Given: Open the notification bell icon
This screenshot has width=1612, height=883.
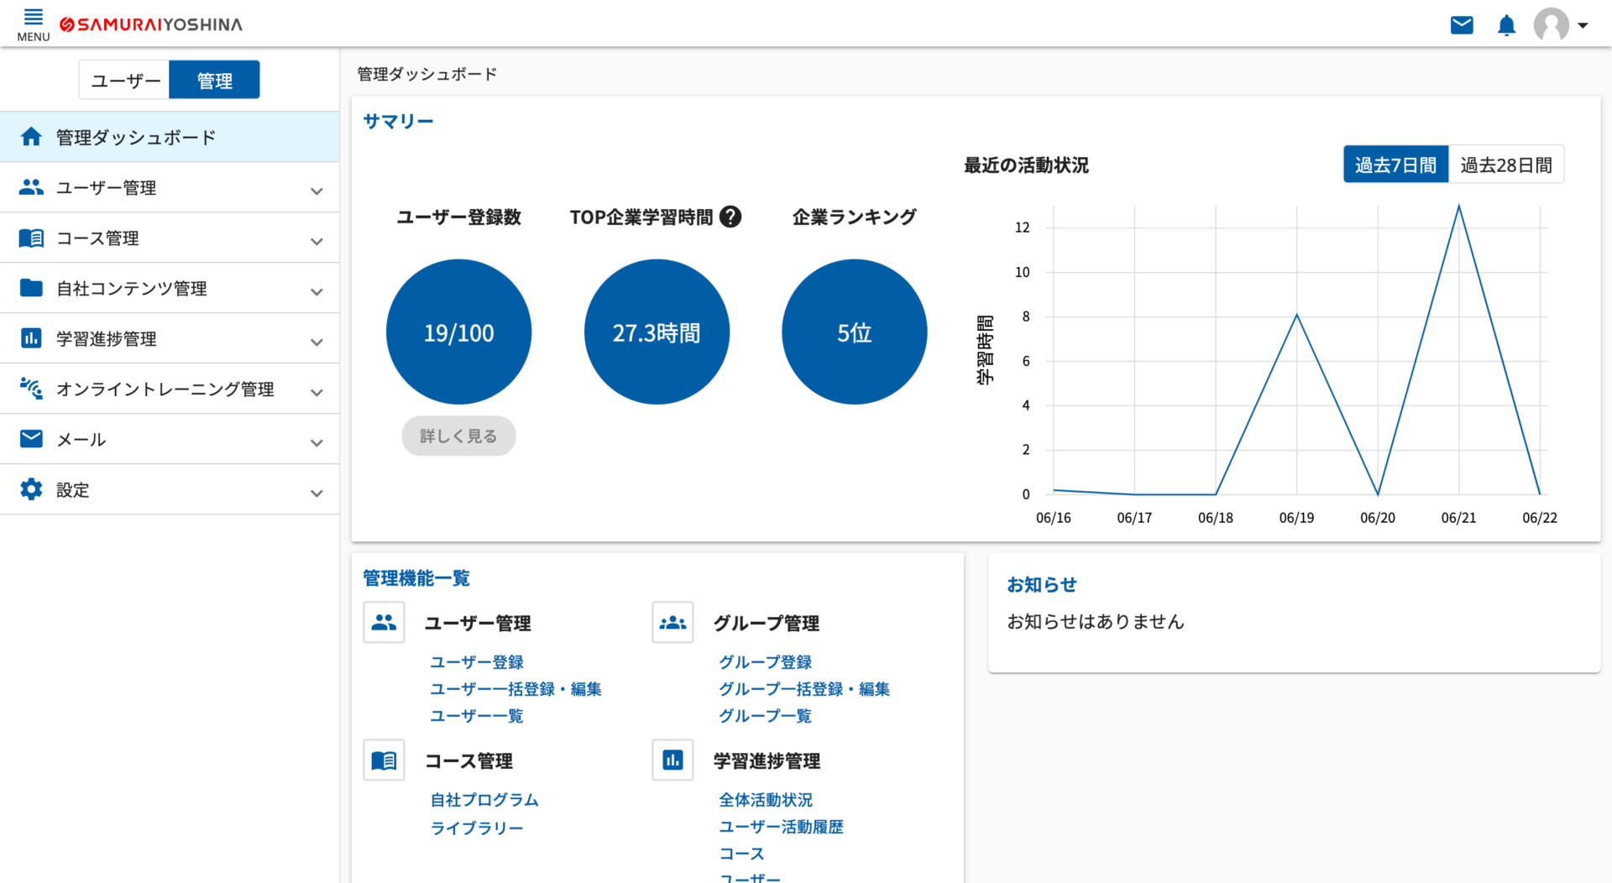Looking at the screenshot, I should (1507, 25).
